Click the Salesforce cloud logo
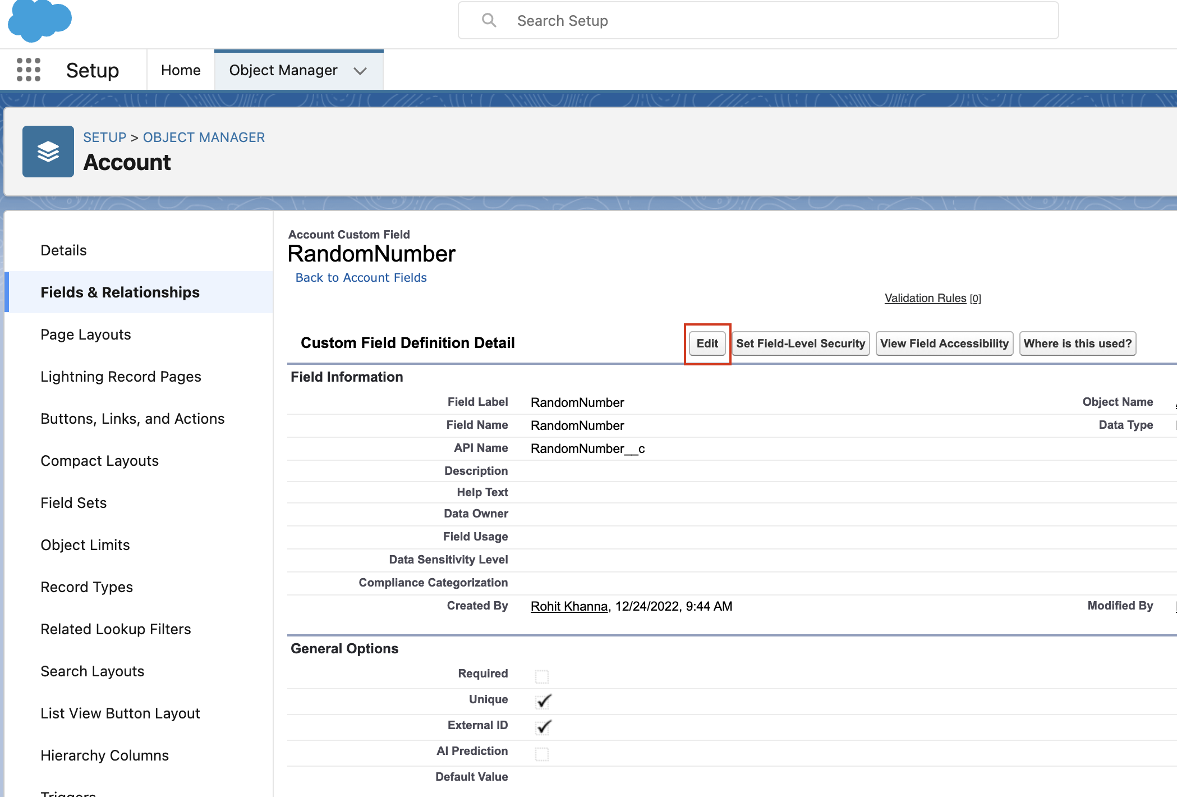This screenshot has width=1177, height=797. tap(39, 20)
